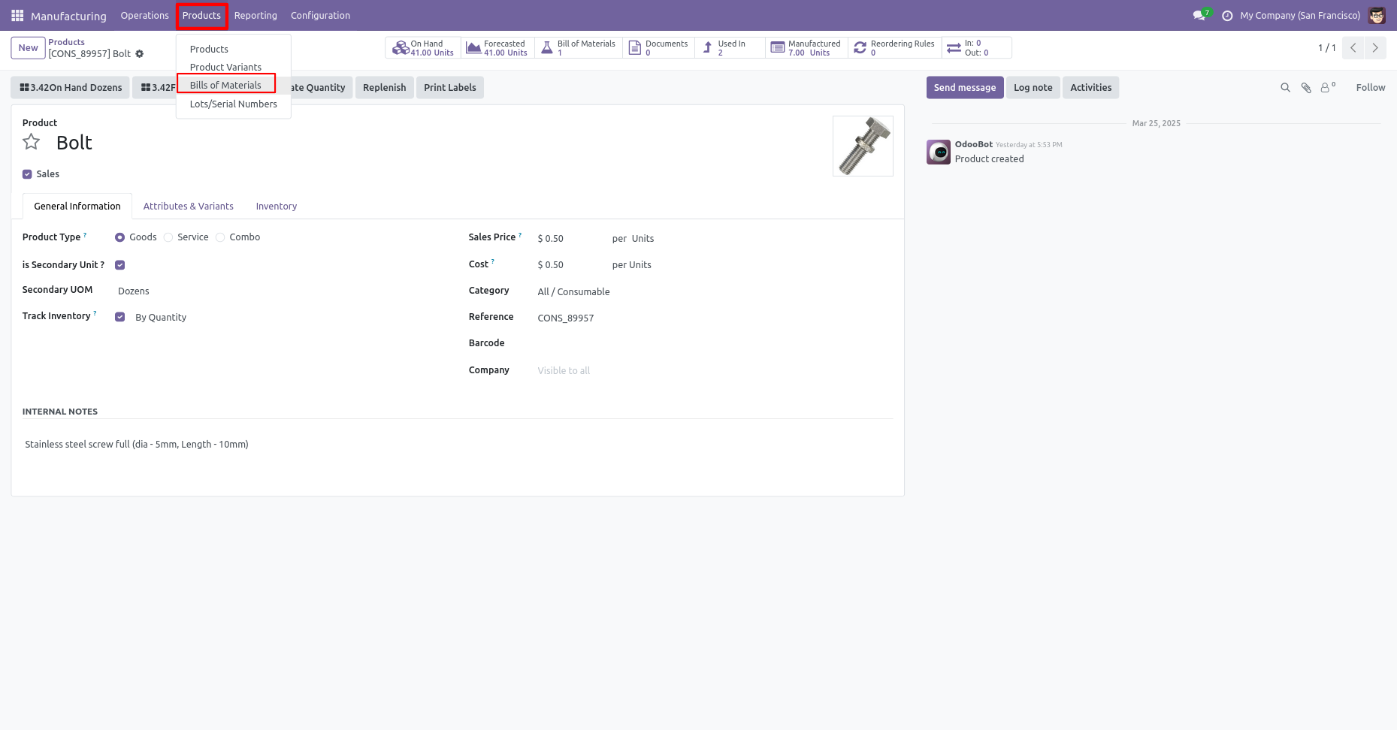Click the Send message button
The image size is (1397, 730).
965,87
